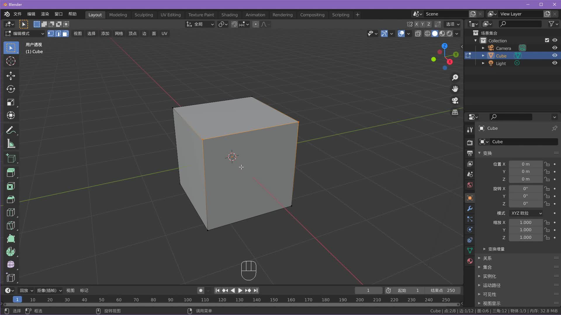This screenshot has width=561, height=315.
Task: Hide the Light in outliner
Action: tap(555, 63)
